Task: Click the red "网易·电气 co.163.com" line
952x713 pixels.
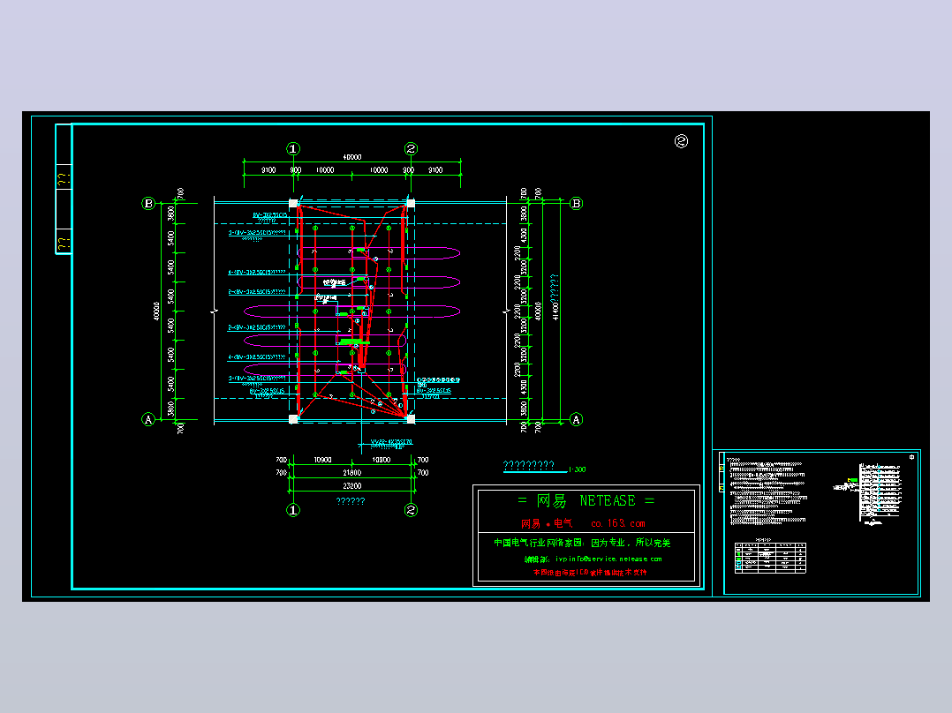Action: 583,523
